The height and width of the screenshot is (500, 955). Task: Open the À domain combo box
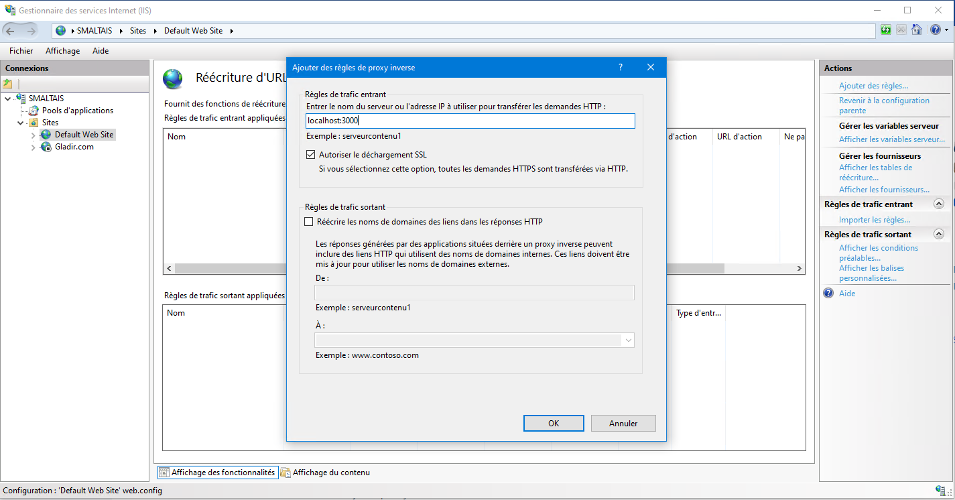click(x=474, y=340)
